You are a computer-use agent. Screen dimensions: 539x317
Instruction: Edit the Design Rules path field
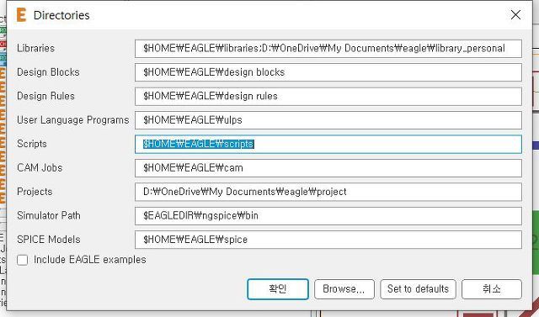(x=328, y=97)
